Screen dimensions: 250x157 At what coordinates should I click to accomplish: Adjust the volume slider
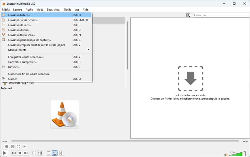[237, 154]
